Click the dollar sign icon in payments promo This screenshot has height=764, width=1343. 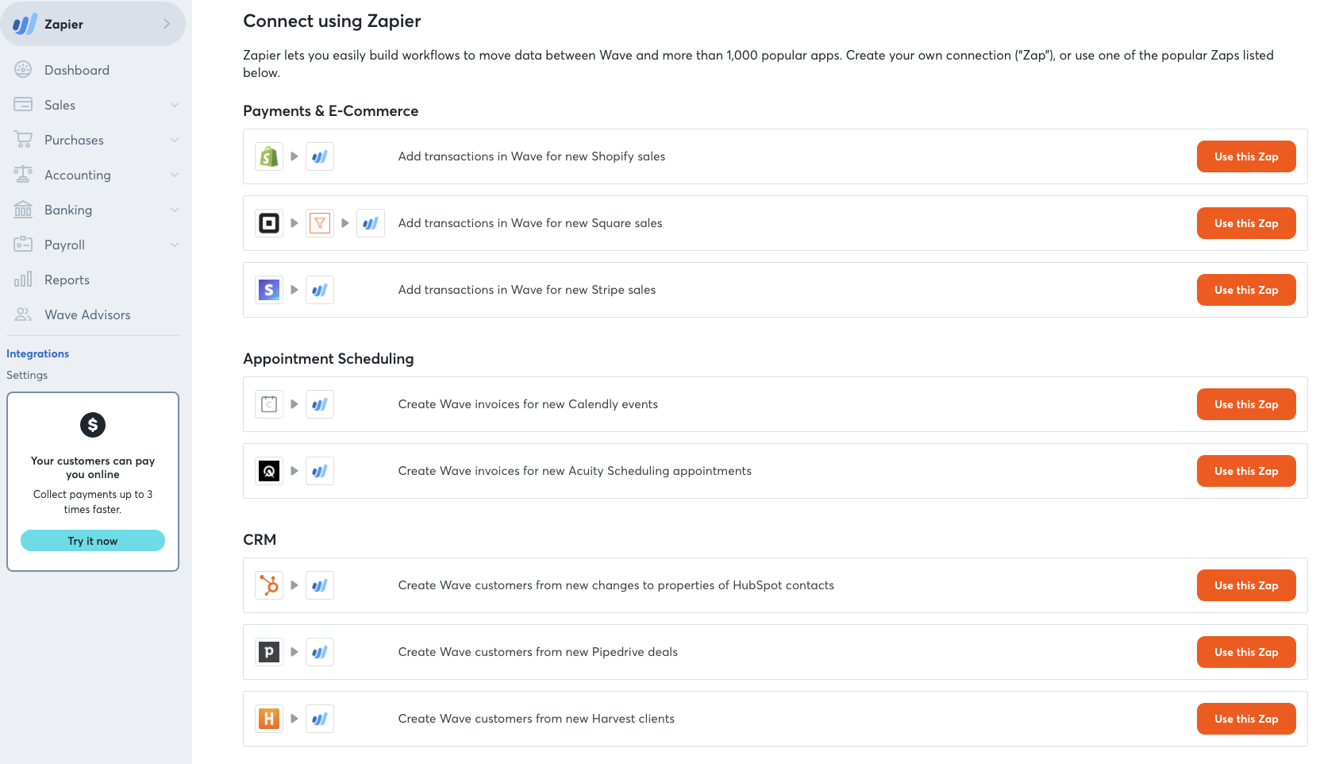[x=93, y=425]
